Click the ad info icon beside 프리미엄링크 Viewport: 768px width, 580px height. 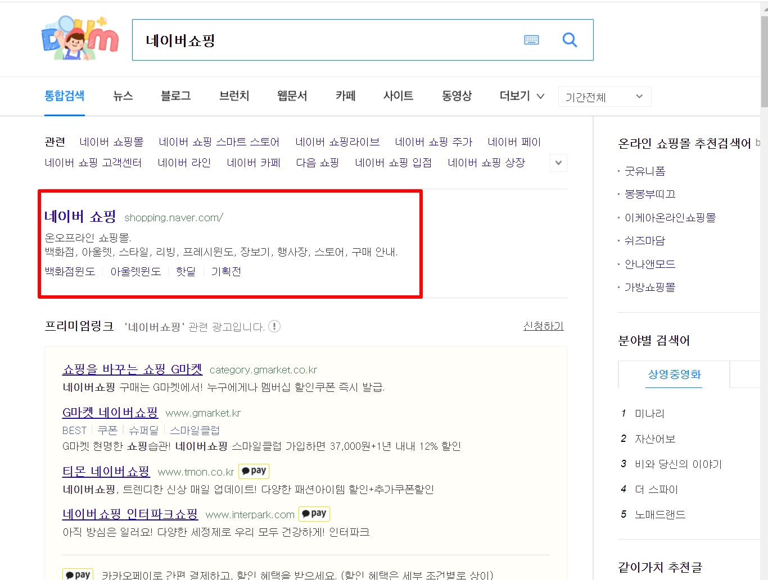point(274,326)
